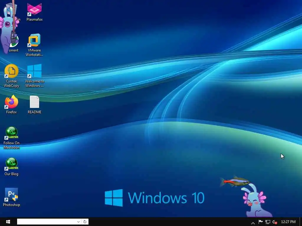
Task: Open the Action Center flag icon
Action: pos(261,222)
